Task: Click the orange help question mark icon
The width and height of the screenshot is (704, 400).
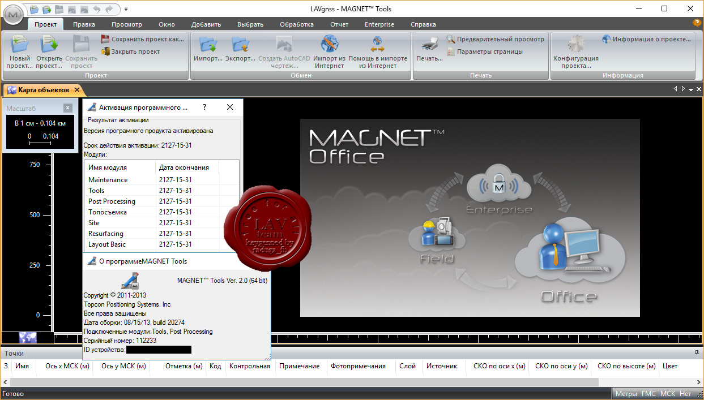Action: [x=697, y=23]
